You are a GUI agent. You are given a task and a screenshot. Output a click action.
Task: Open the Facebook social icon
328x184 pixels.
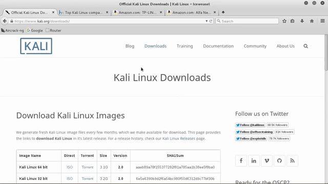(x=241, y=160)
